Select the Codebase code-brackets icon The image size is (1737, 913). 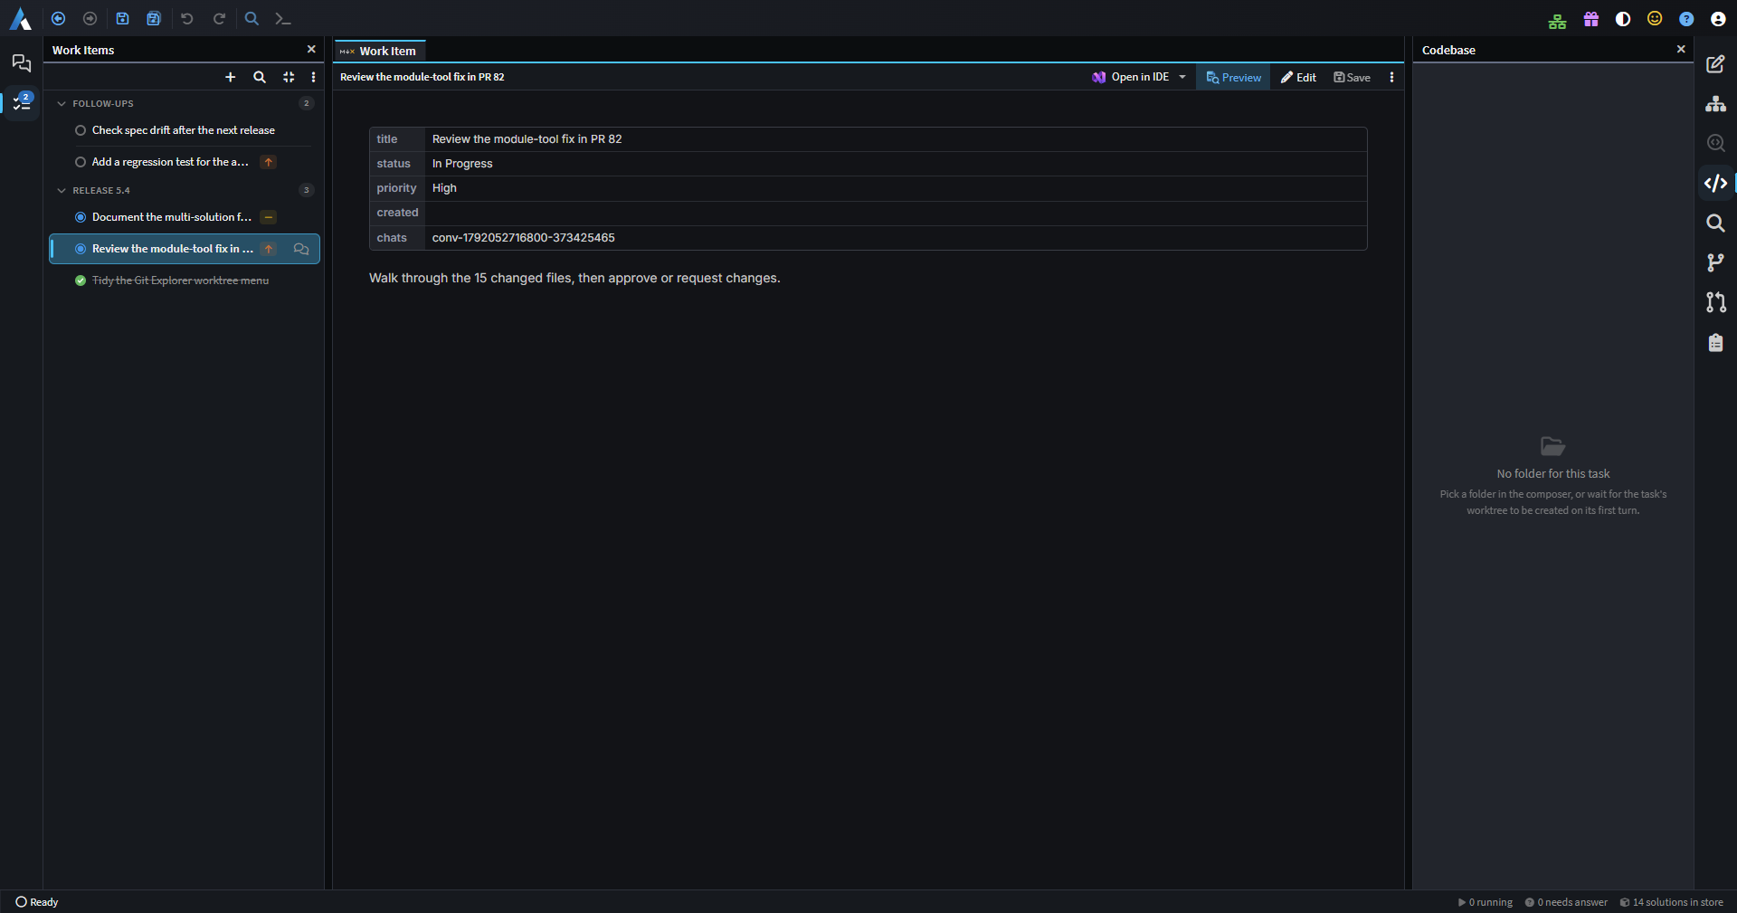point(1715,183)
